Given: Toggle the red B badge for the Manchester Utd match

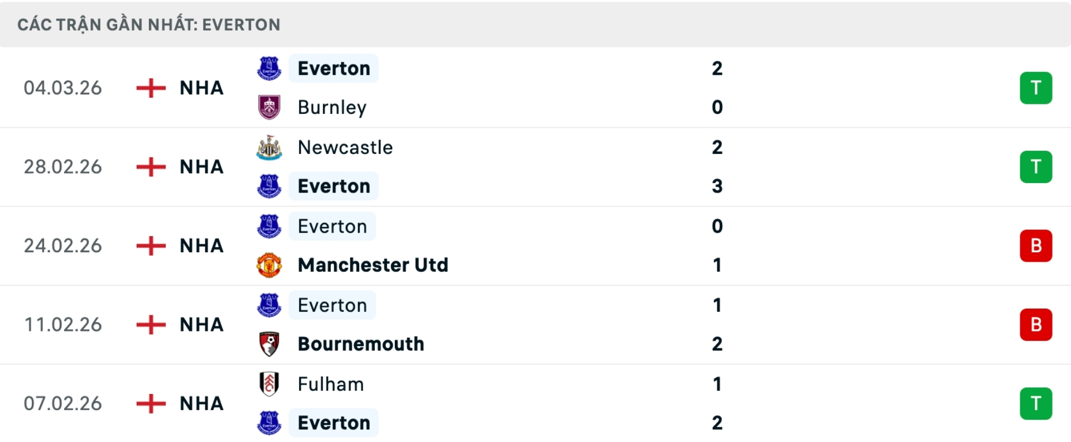Looking at the screenshot, I should coord(1036,246).
